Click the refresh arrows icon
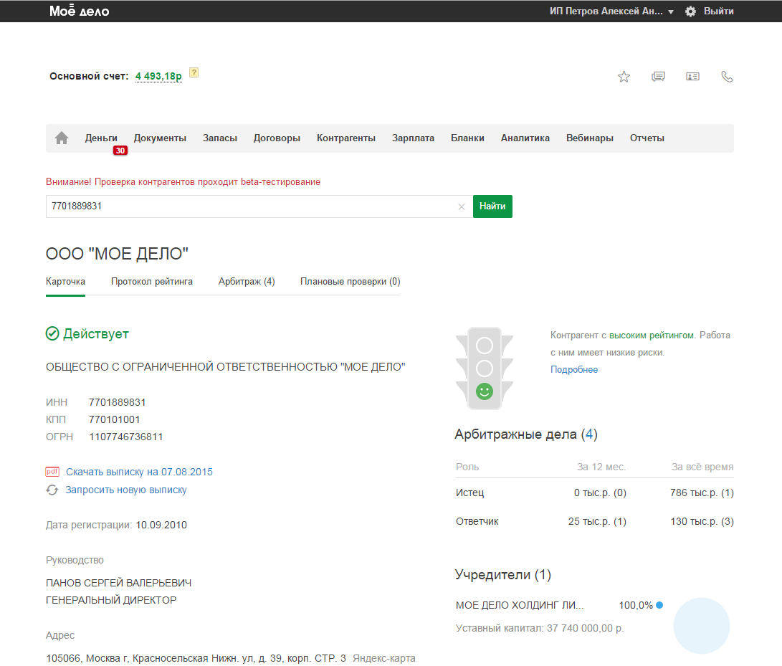The height and width of the screenshot is (666, 782). [x=52, y=490]
